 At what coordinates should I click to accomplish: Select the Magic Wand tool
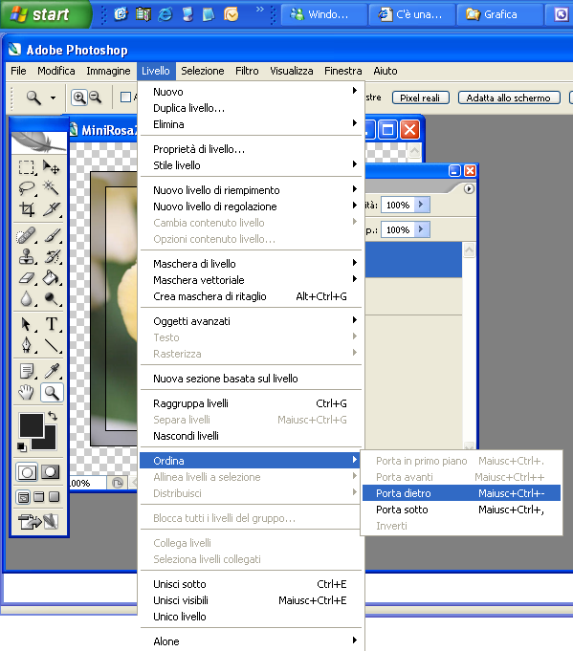pos(51,188)
